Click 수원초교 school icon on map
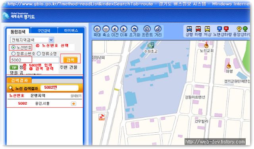 151,46
